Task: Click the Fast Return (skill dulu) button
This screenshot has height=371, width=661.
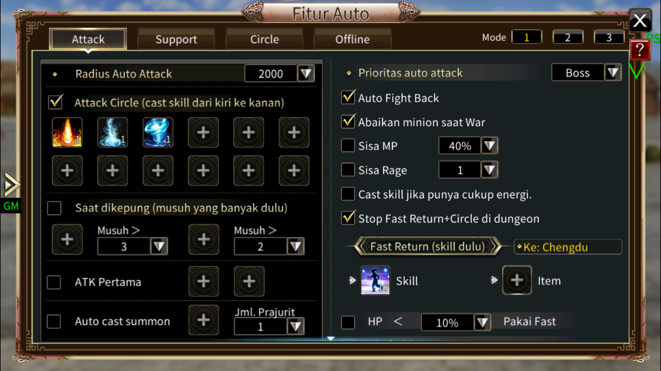Action: (x=427, y=246)
